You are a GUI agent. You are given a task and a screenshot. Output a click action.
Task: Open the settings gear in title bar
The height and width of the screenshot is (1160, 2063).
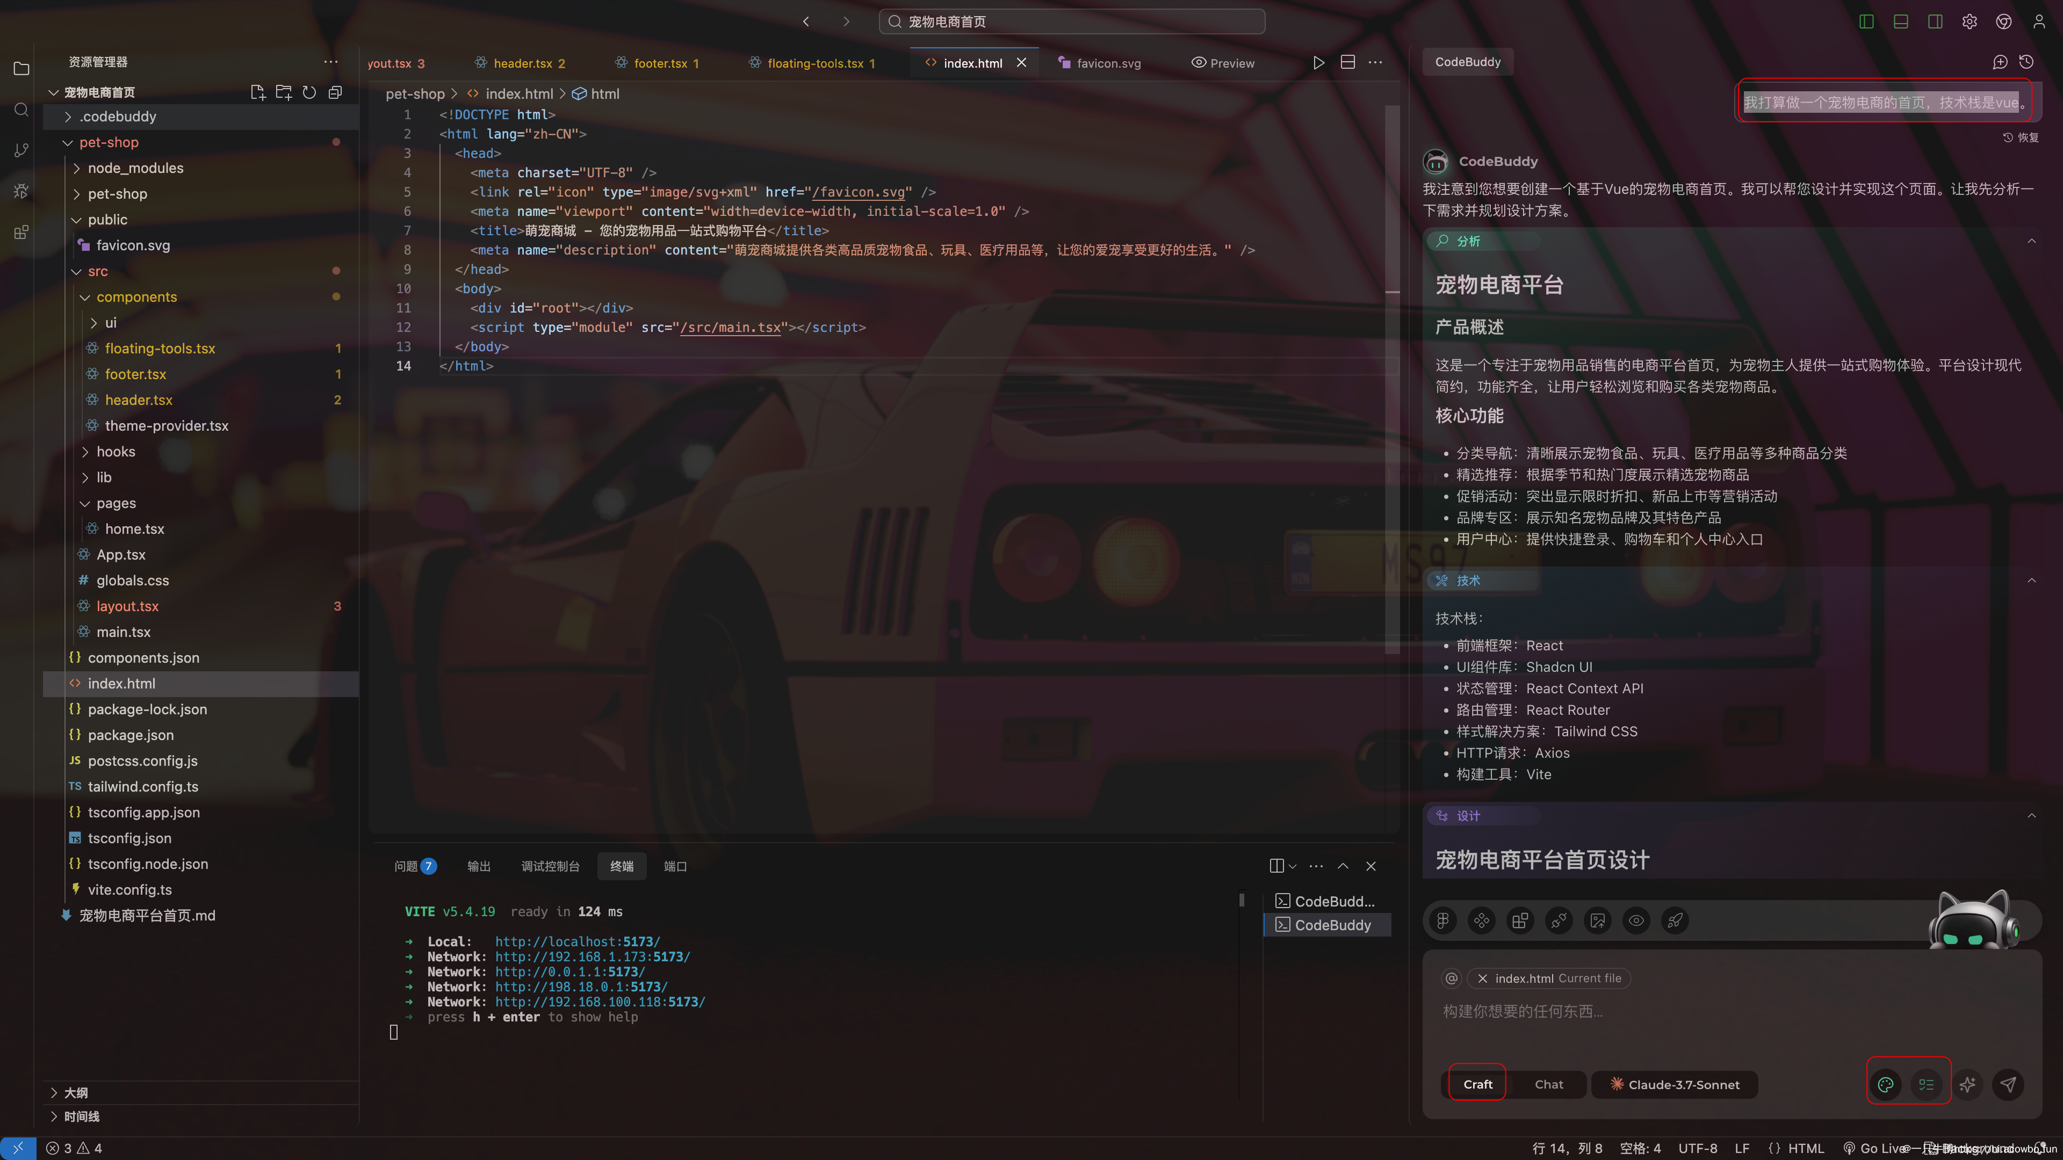pos(1970,21)
